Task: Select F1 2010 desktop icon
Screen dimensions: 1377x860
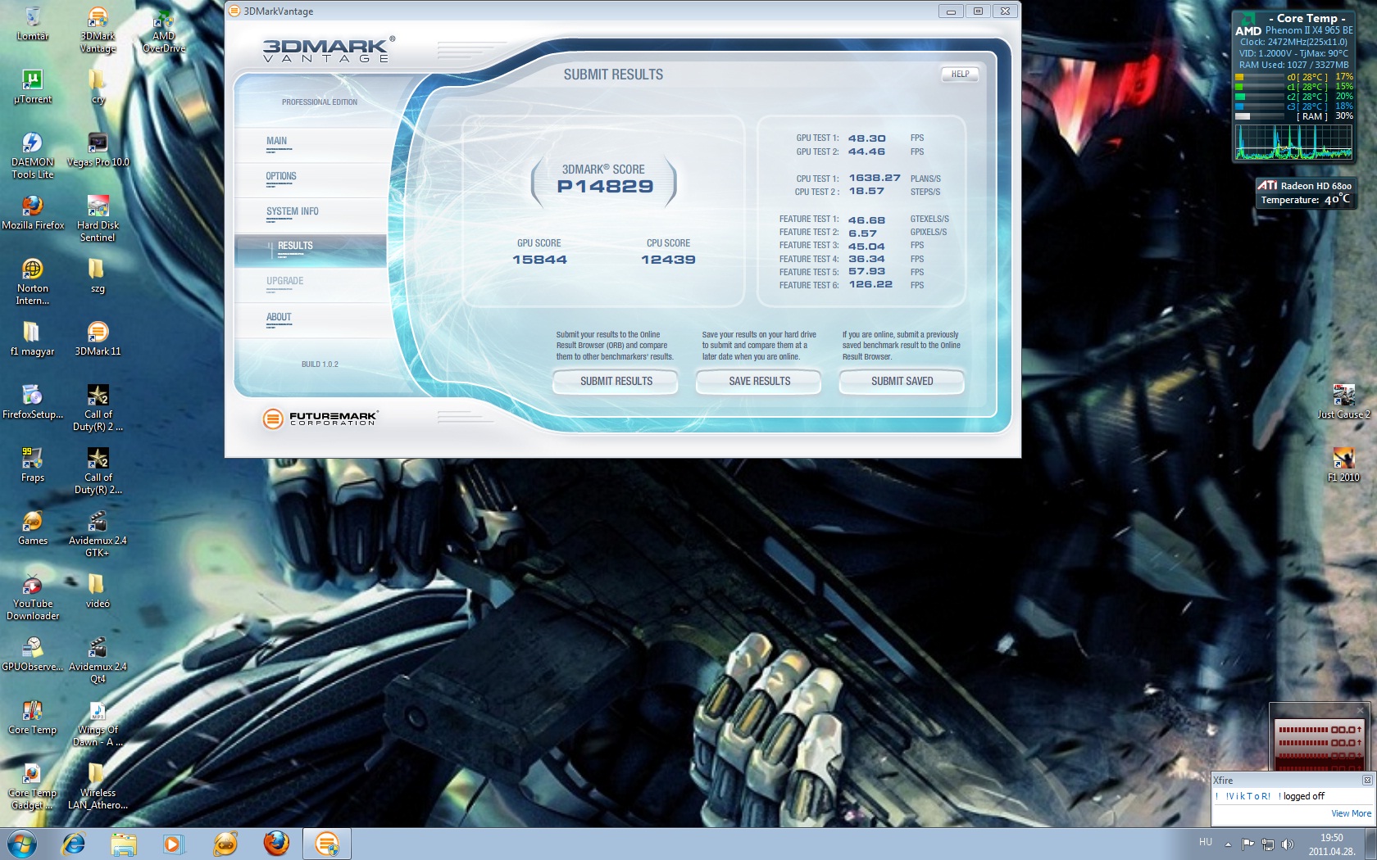Action: pos(1343,465)
